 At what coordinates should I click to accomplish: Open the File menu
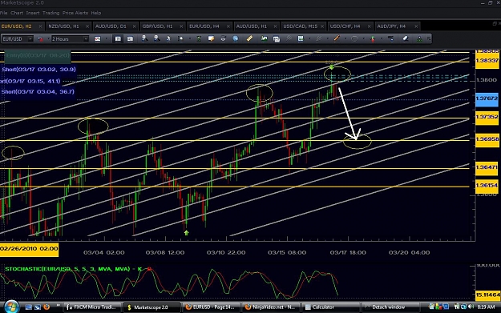point(3,13)
